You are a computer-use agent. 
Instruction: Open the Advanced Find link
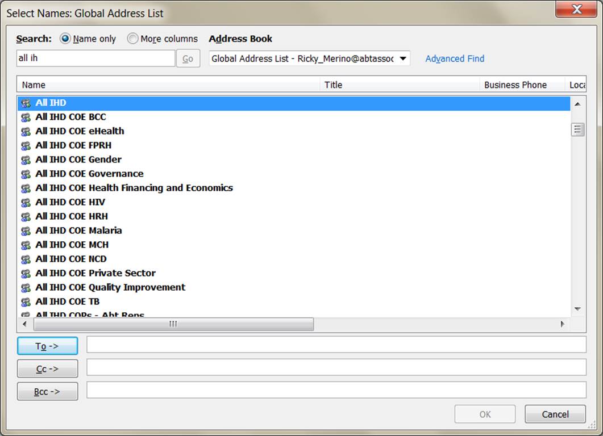point(455,58)
